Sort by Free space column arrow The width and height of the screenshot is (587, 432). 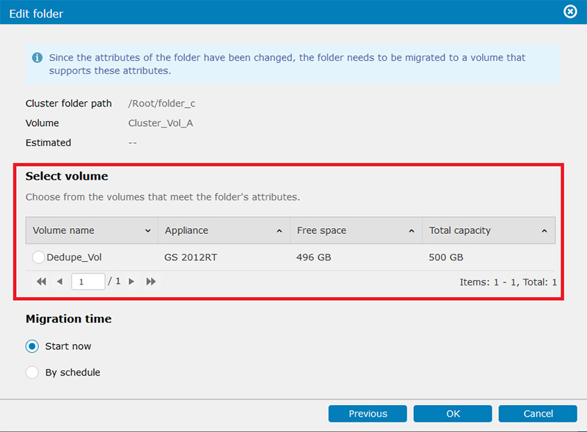click(412, 230)
